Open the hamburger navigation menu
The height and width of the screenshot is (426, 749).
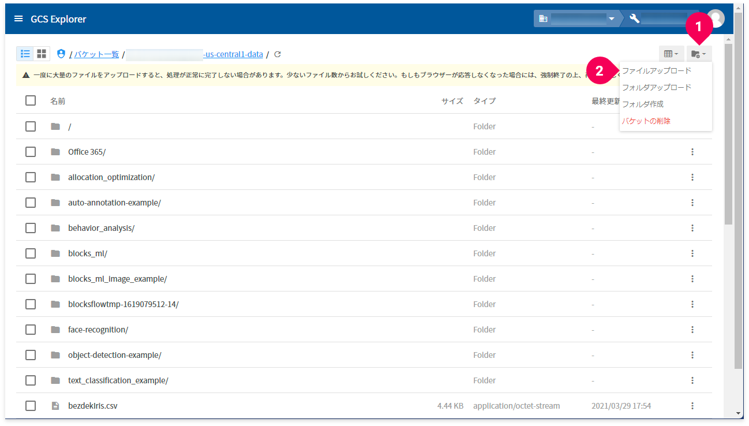coord(18,19)
